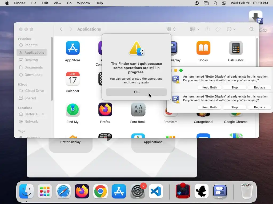Viewport: 273px width, 204px height.
Task: Select the Calculator application icon
Action: pyautogui.click(x=236, y=48)
